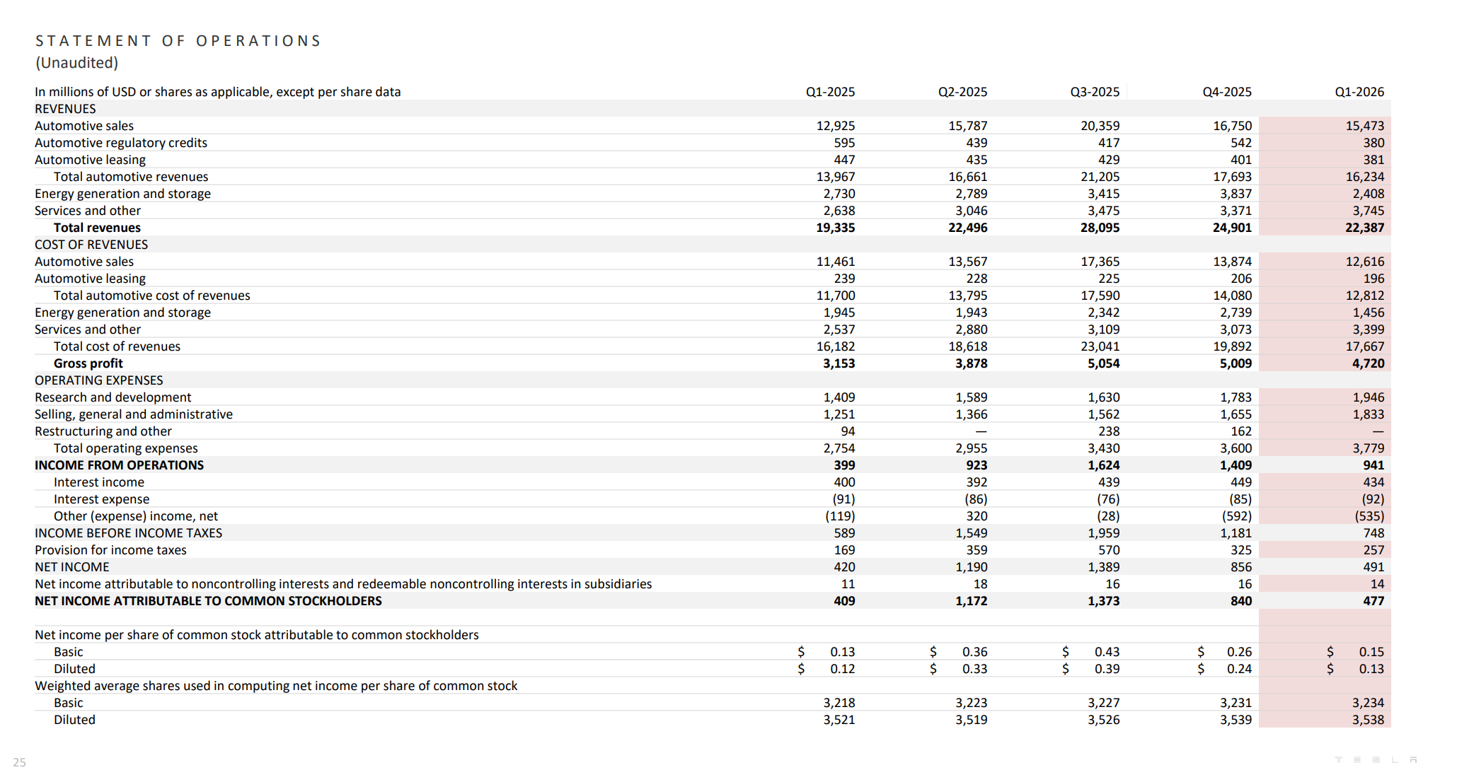Click the Tesla logo in page footer
This screenshot has height=770, width=1457.
[x=1375, y=760]
